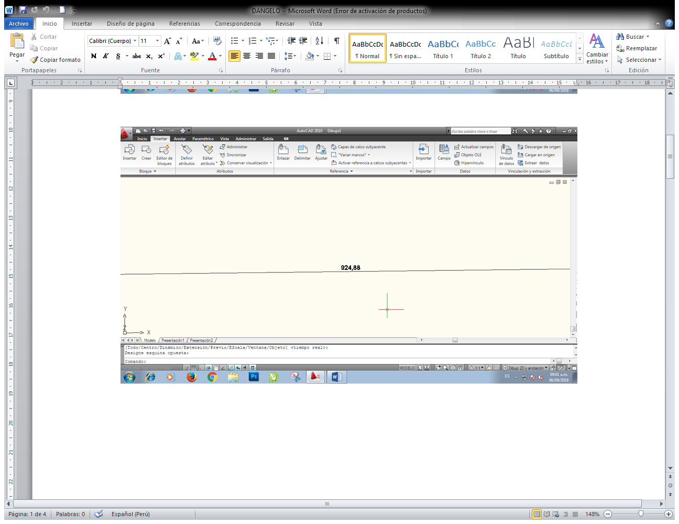Open Word help question mark icon
The width and height of the screenshot is (679, 524).
[669, 24]
